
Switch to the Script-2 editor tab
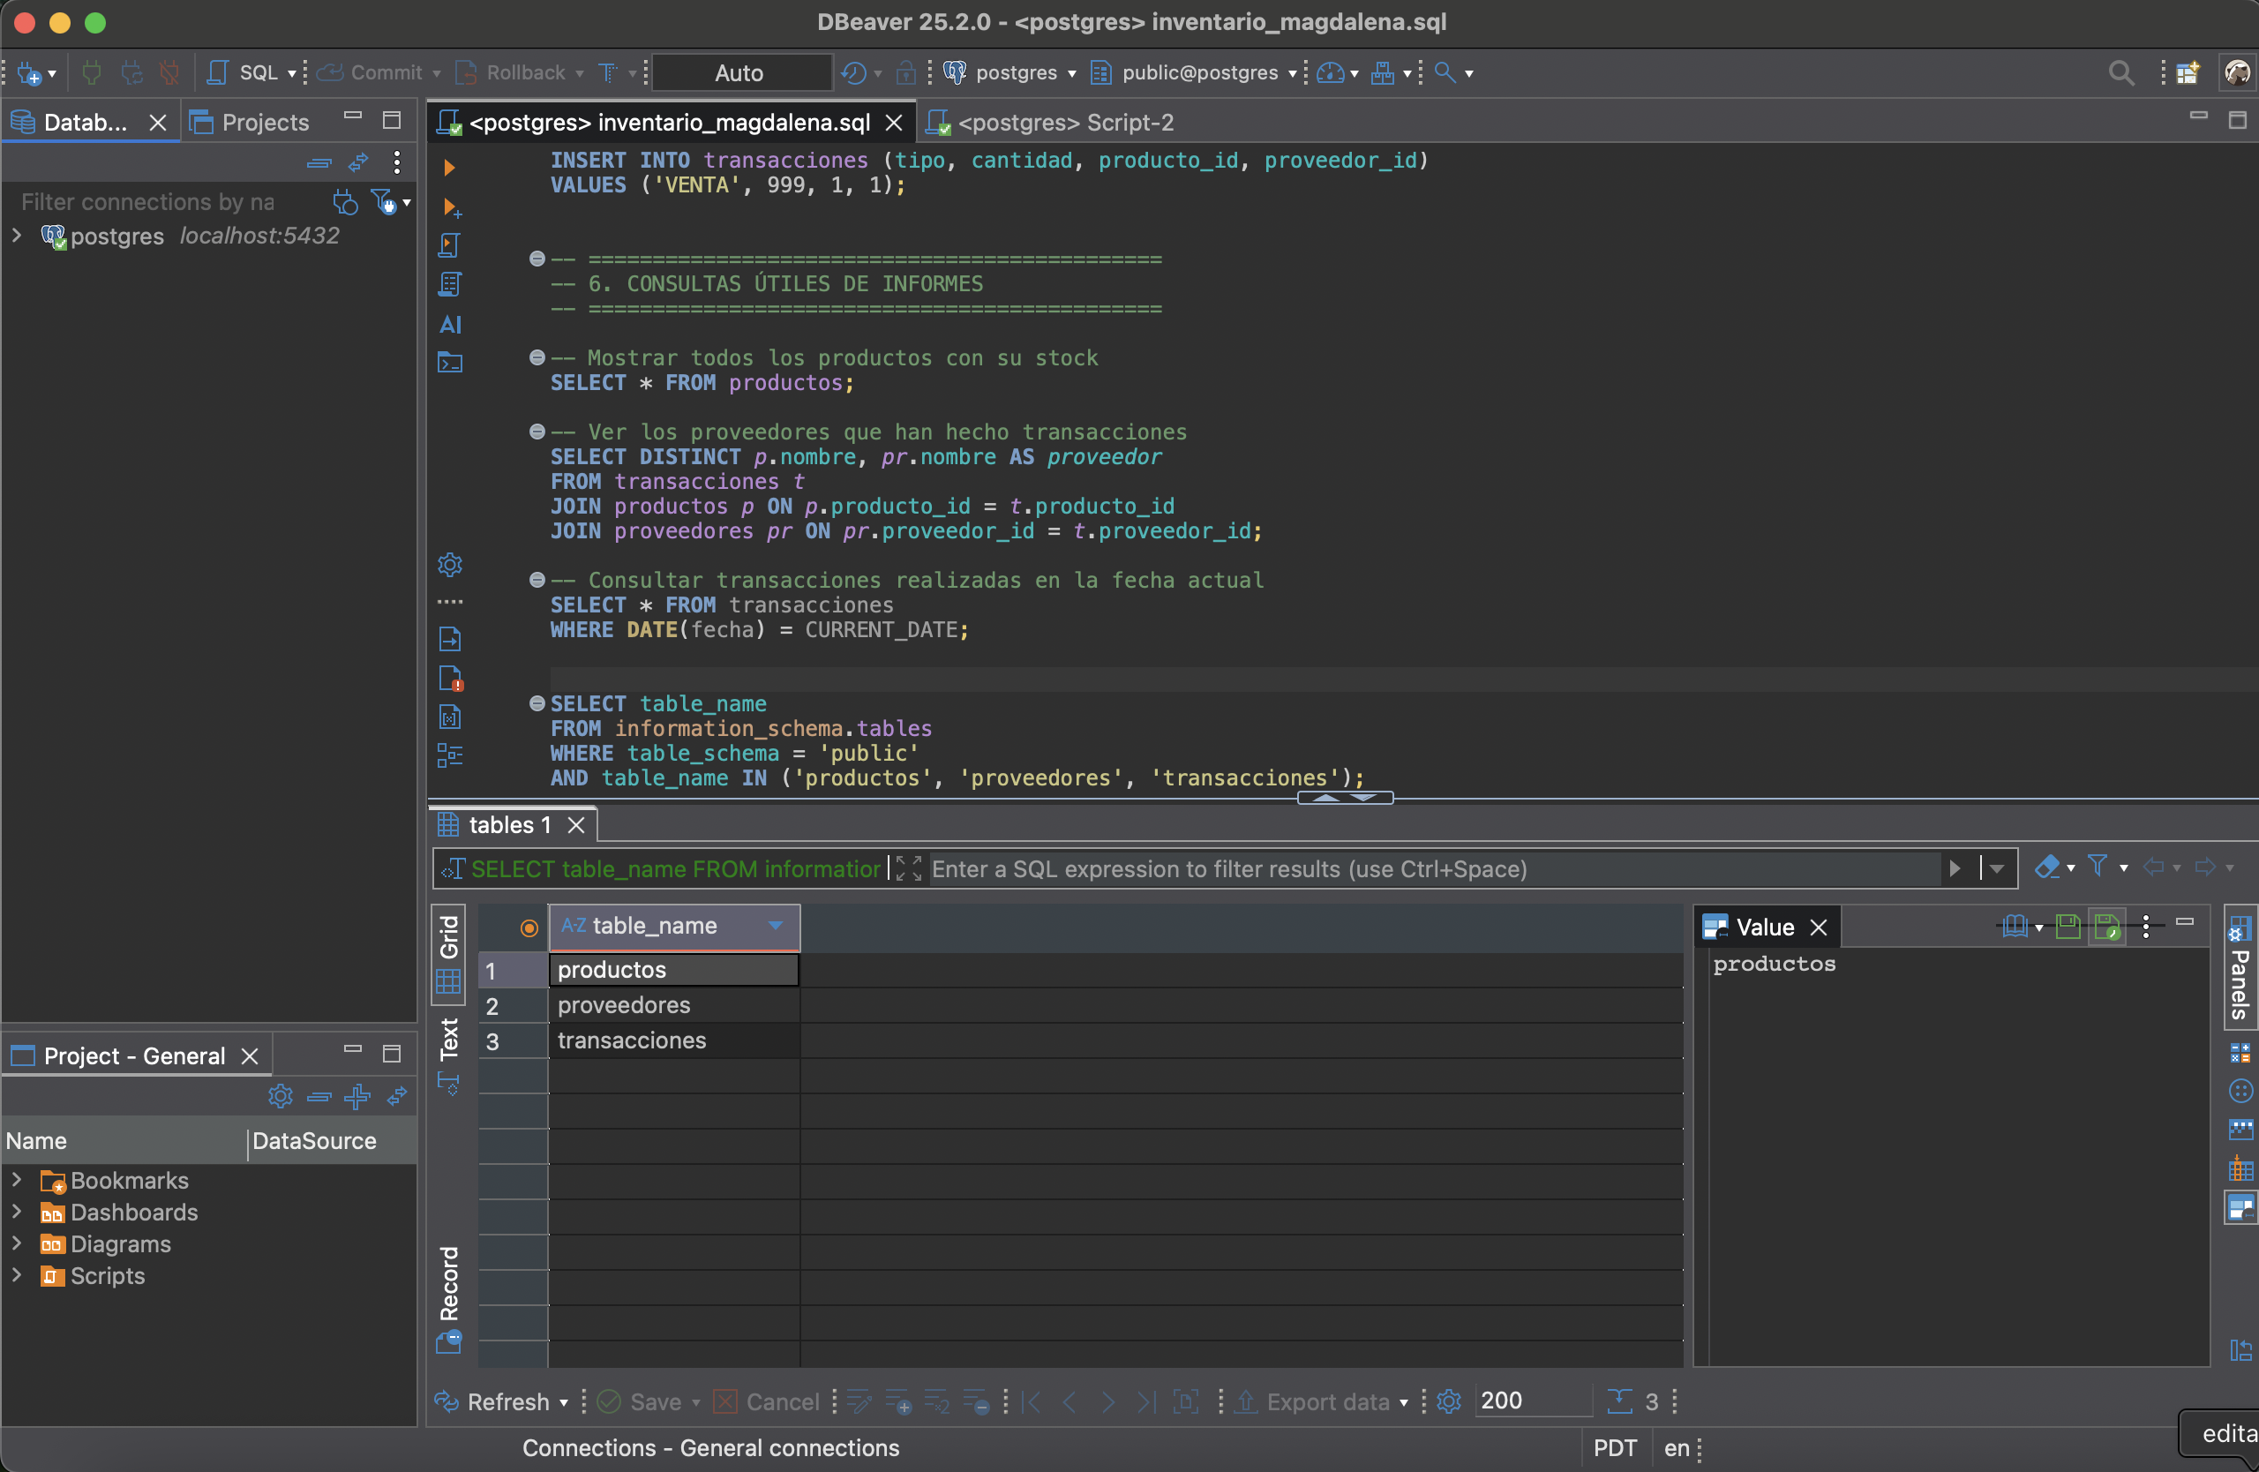pos(1052,123)
